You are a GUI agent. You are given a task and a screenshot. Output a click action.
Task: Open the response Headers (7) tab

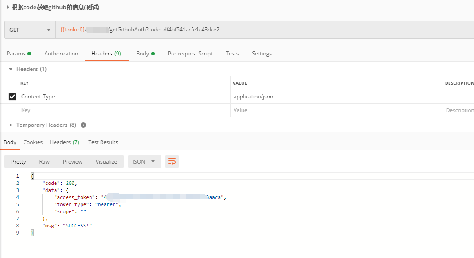coord(64,142)
